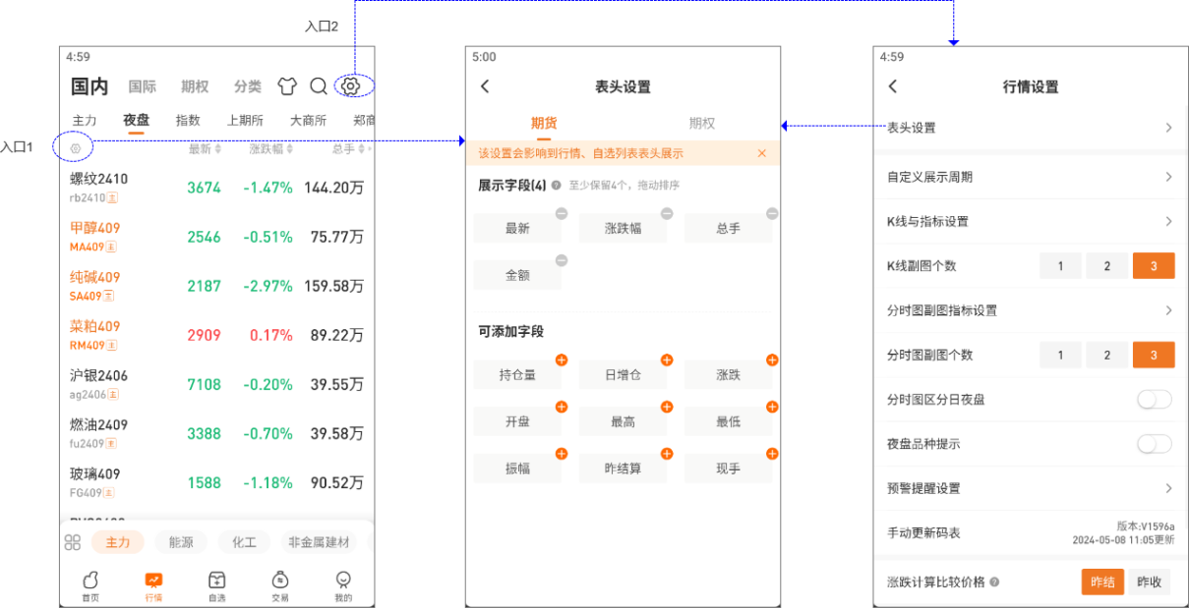The image size is (1189, 608).
Task: Add 涨跌 field via its plus icon
Action: click(x=772, y=360)
